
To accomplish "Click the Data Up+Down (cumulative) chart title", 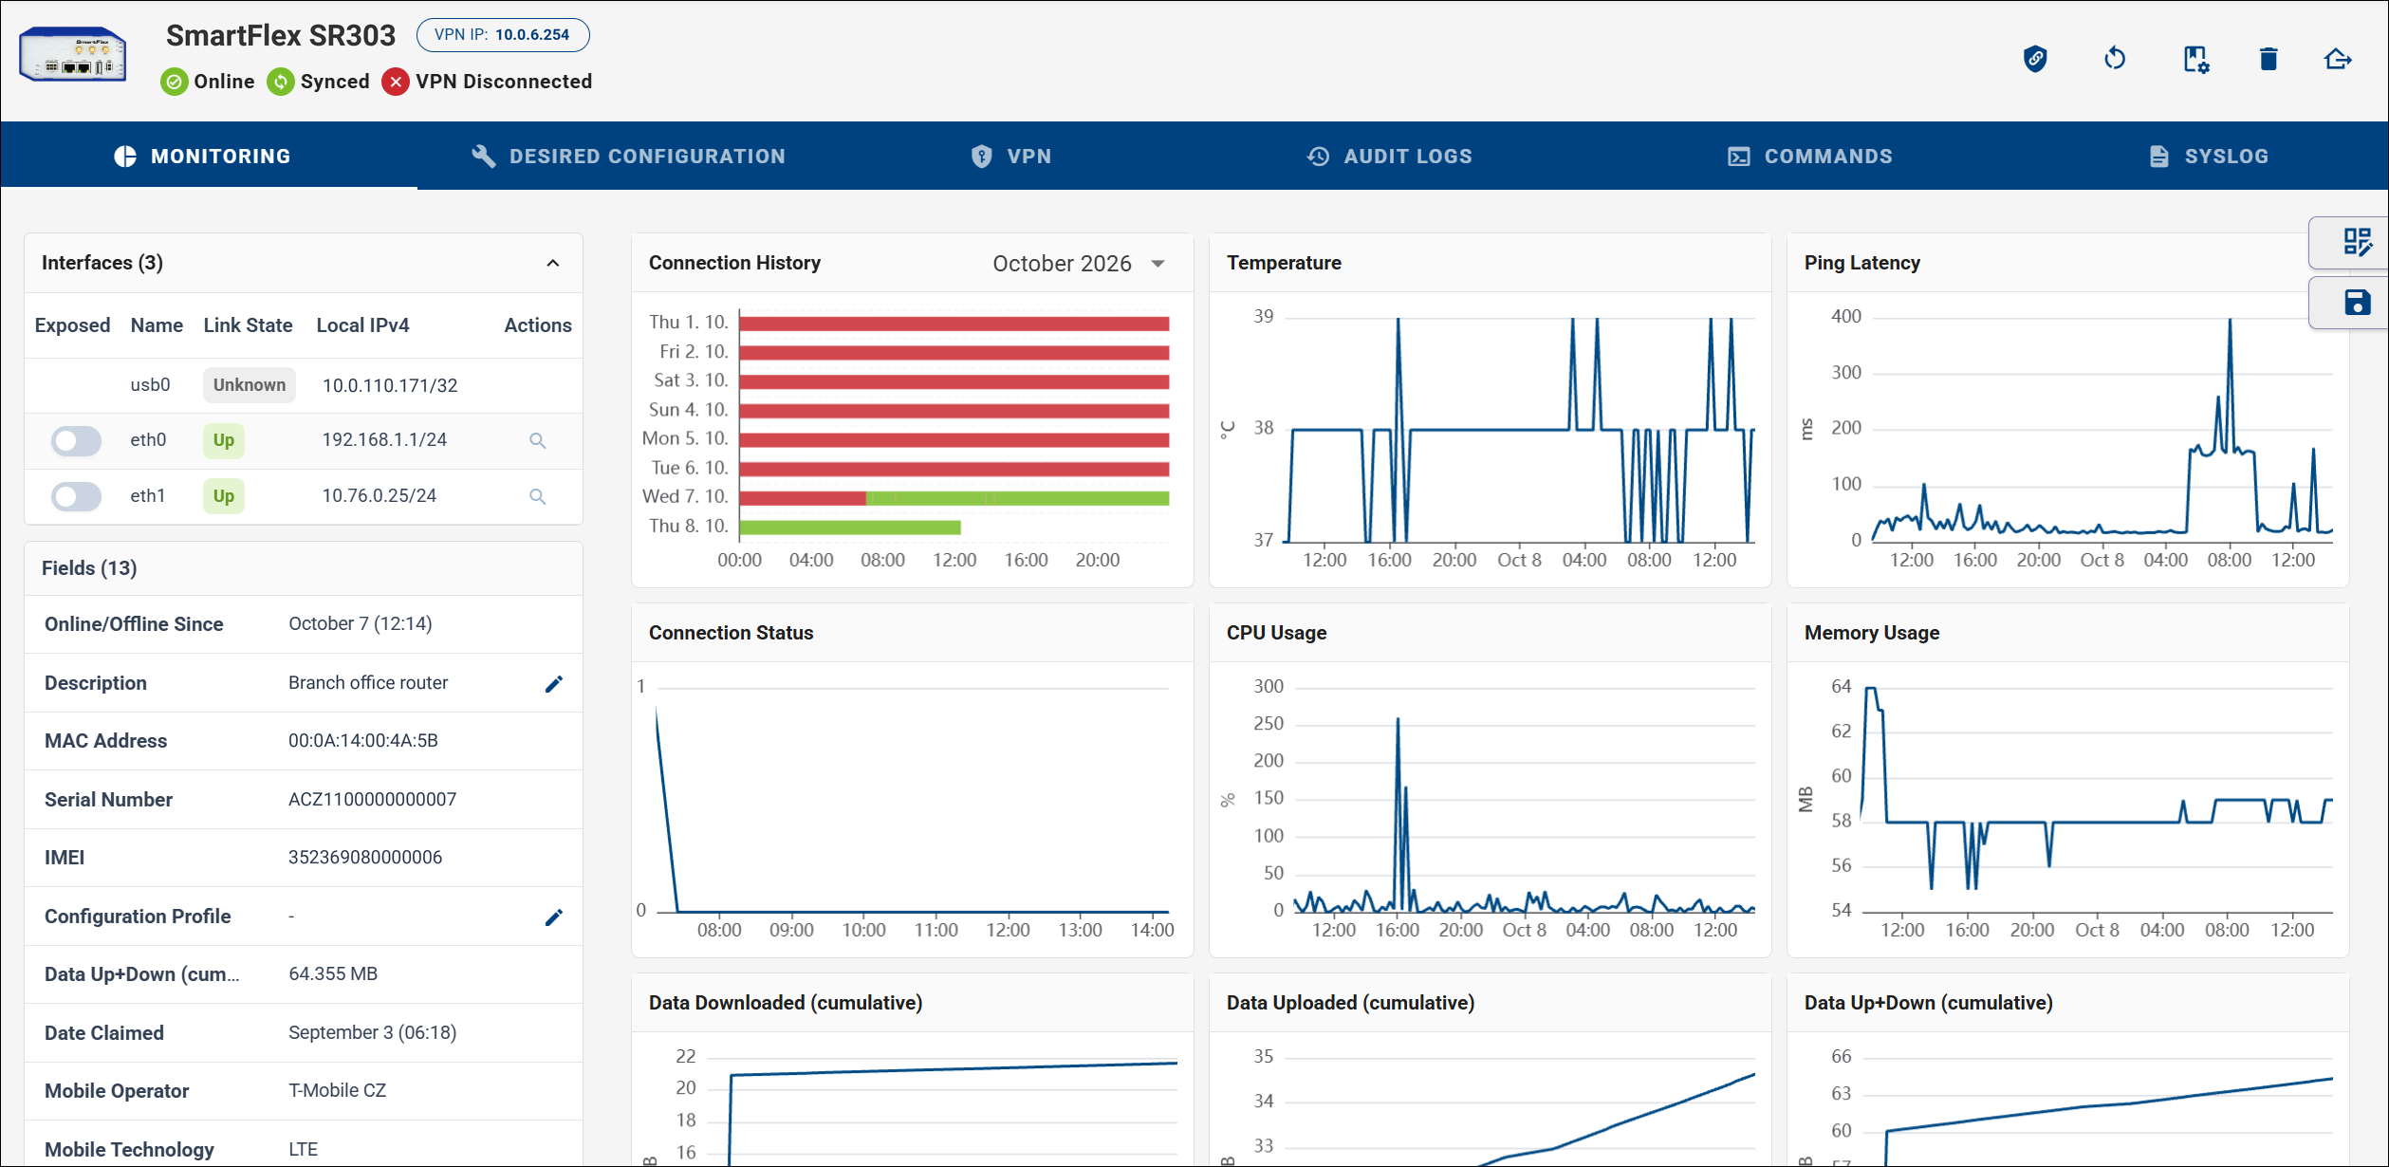I will coord(1929,1003).
